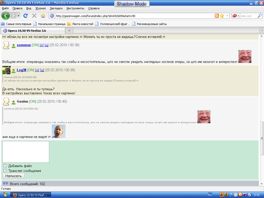Select the Opera 10.50 VS Firefox 3.6 tab
The width and height of the screenshot is (264, 198).
33,30
